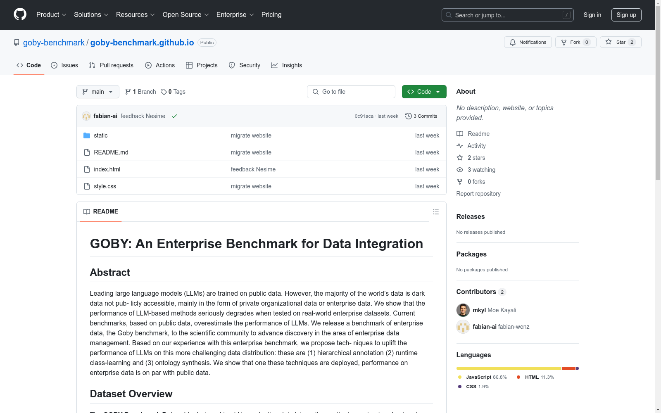Open the Report repository link

[478, 194]
